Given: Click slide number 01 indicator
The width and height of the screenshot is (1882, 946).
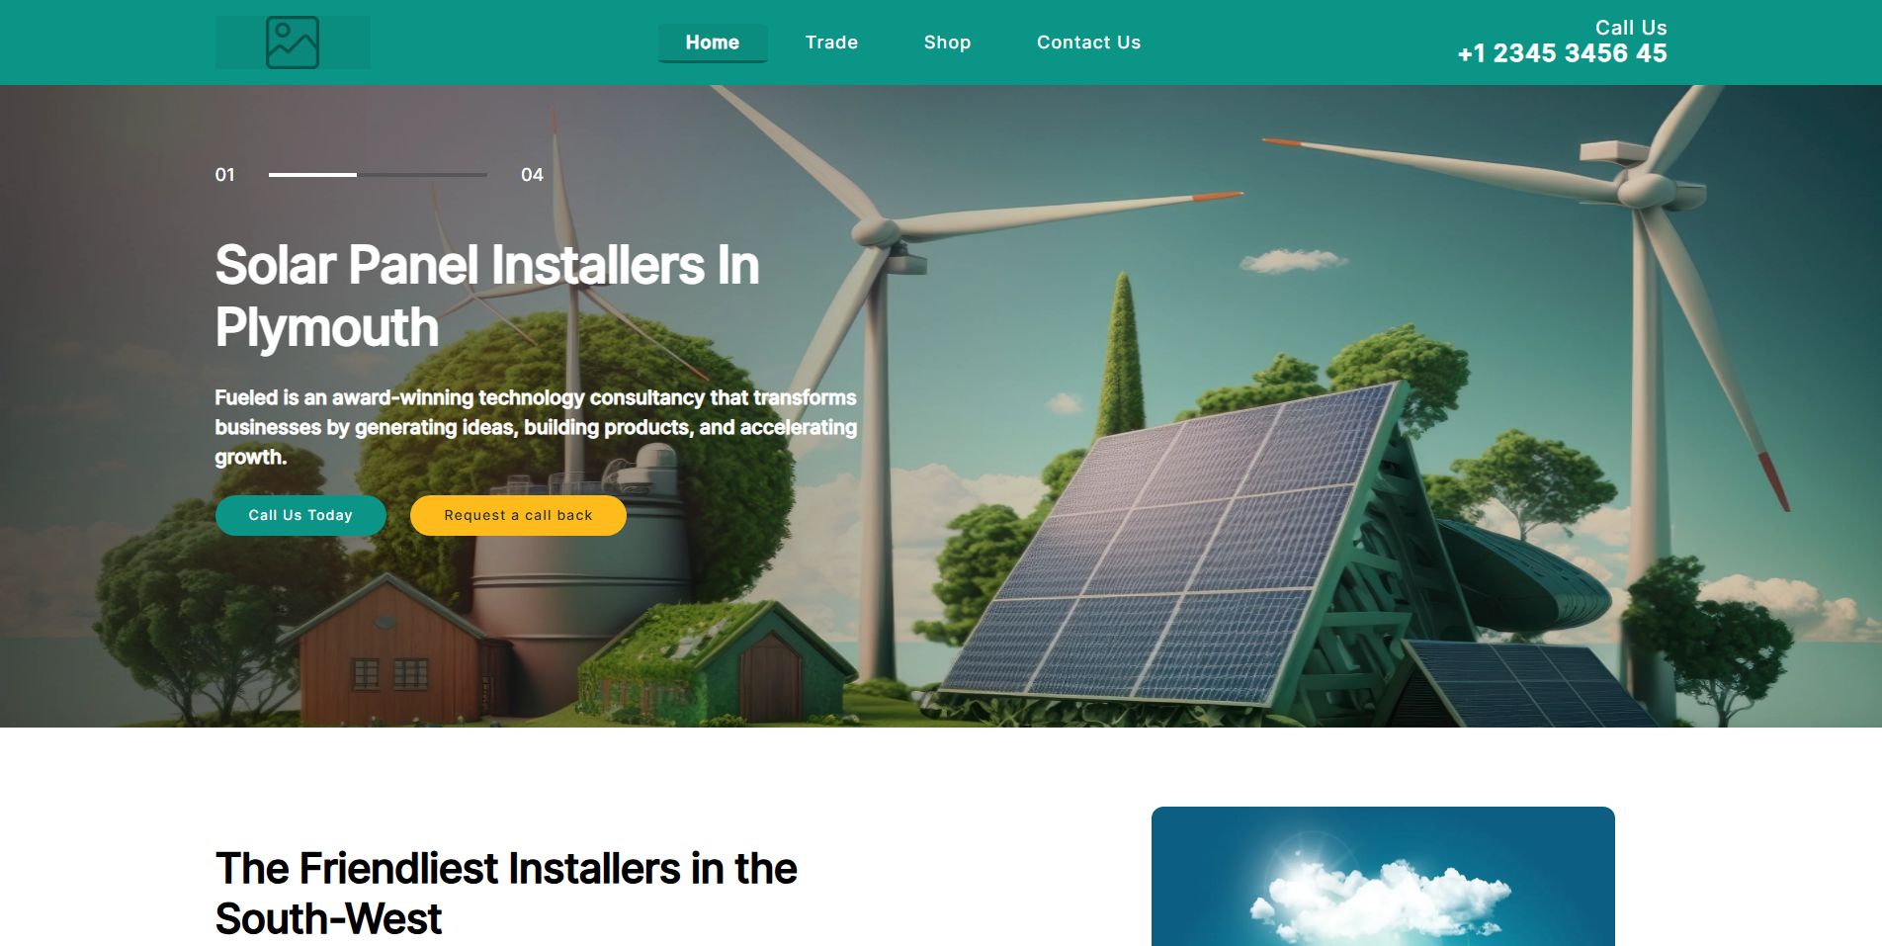Looking at the screenshot, I should point(225,175).
